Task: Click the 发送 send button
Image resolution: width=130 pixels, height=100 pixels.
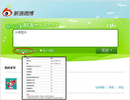Action: click(107, 50)
